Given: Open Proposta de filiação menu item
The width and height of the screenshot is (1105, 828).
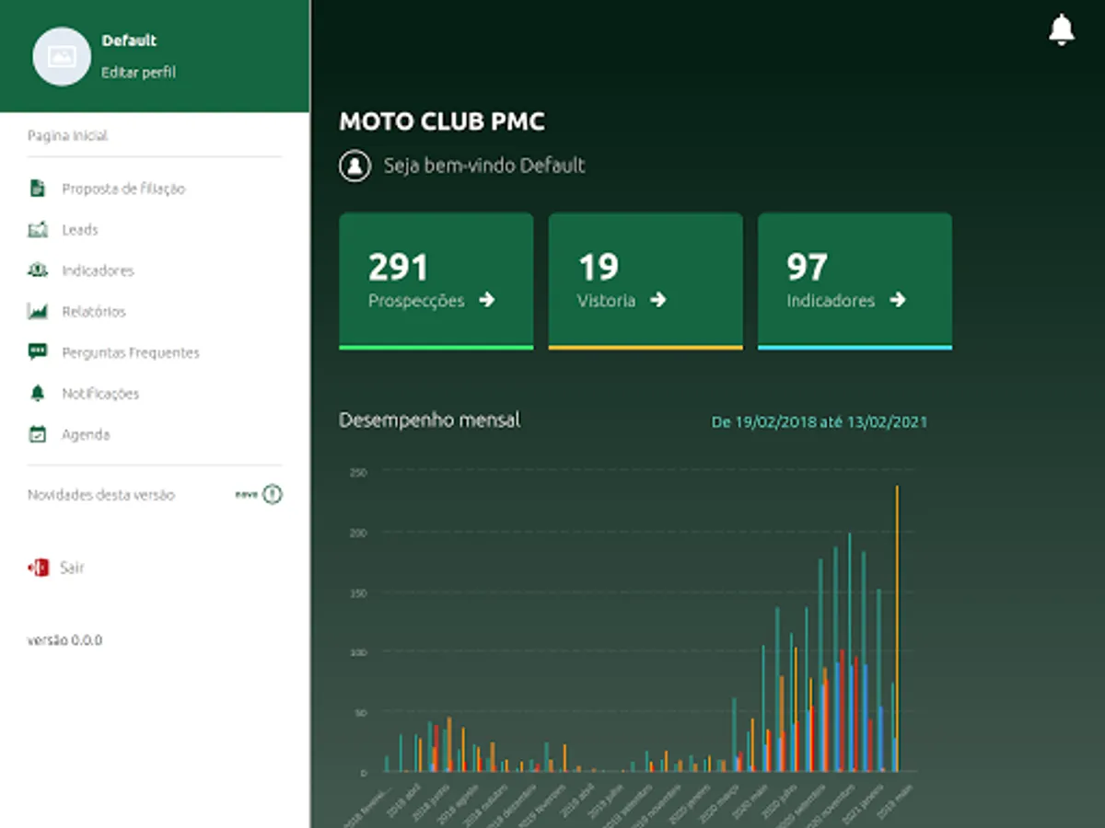Looking at the screenshot, I should [123, 189].
